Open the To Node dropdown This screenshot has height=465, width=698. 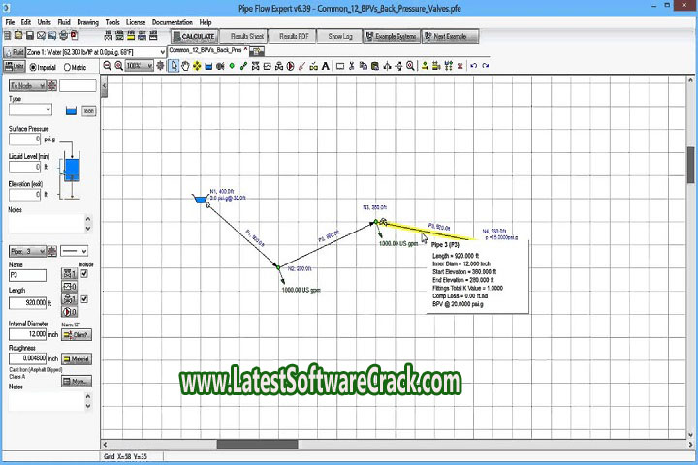(27, 85)
